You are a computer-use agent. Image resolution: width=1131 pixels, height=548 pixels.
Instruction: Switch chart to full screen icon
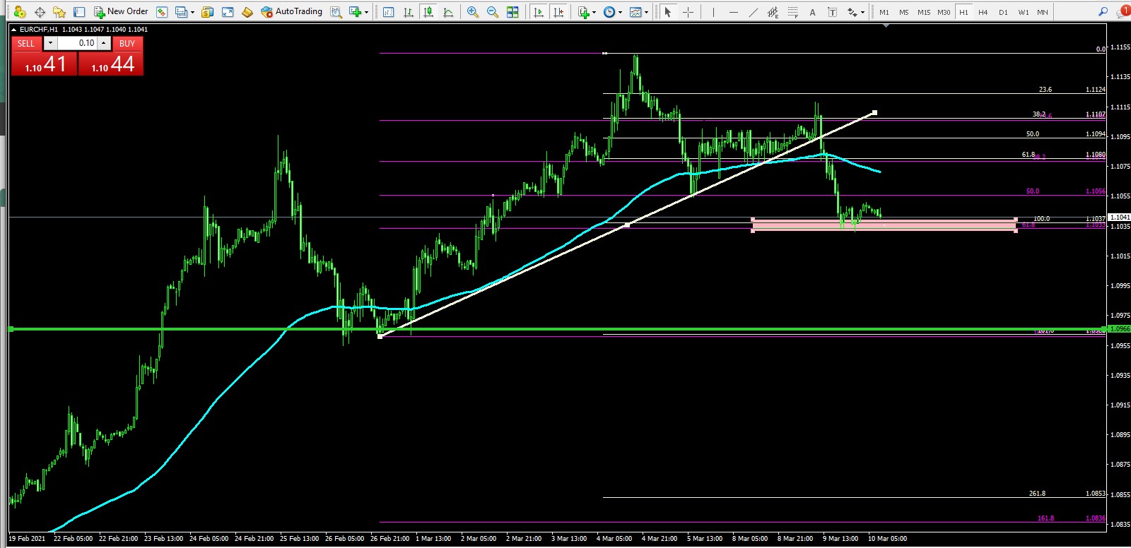228,12
